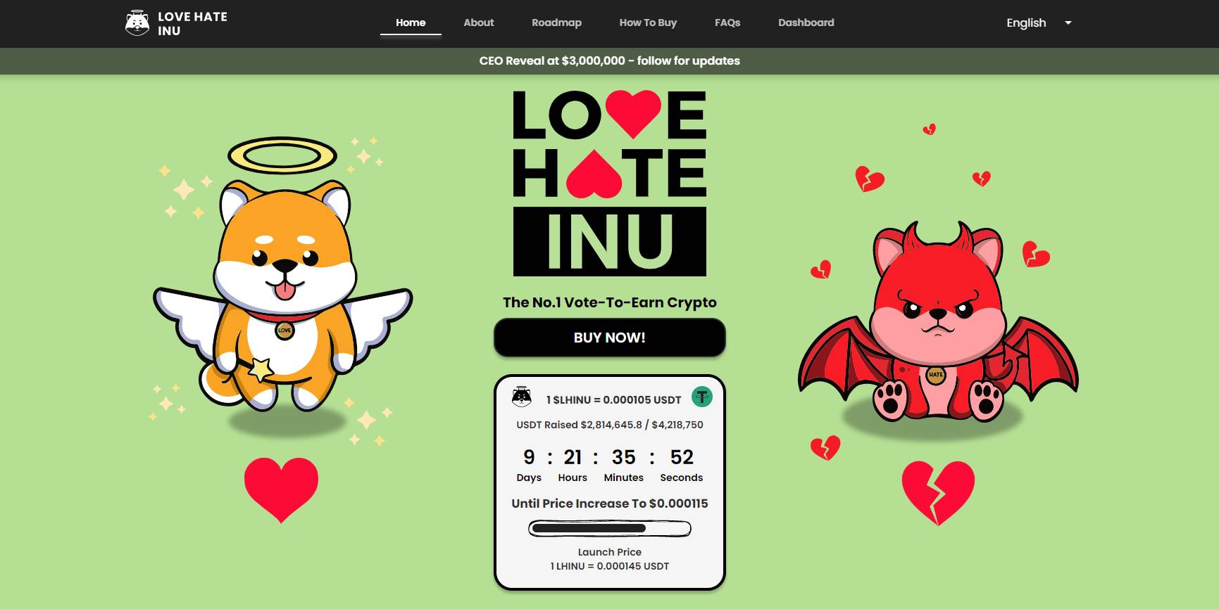Viewport: 1219px width, 609px height.
Task: Click 'The No.1 Vote-To-Earn Crypto' tagline
Action: (x=610, y=302)
